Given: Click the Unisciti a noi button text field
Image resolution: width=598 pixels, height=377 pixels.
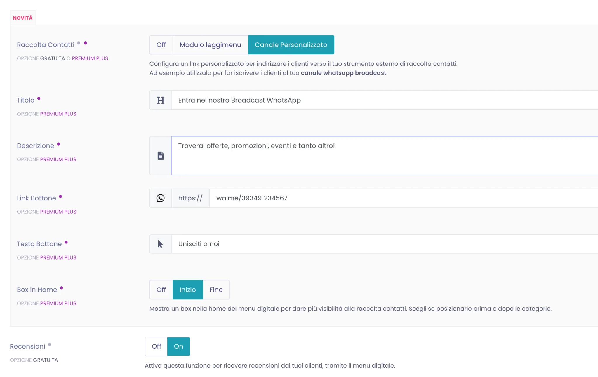Looking at the screenshot, I should [385, 244].
